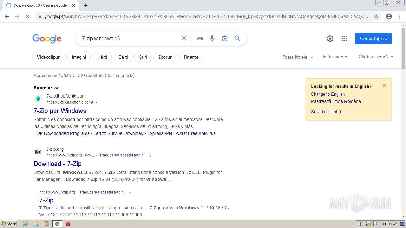This screenshot has height=228, width=406.
Task: Click the taskbar clock showing 11:08 AM
Action: [x=390, y=224]
